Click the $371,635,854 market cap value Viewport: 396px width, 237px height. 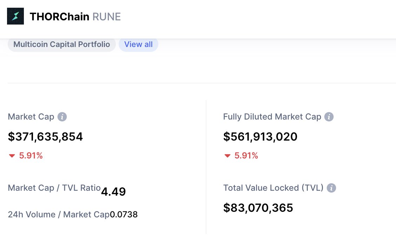tap(45, 137)
